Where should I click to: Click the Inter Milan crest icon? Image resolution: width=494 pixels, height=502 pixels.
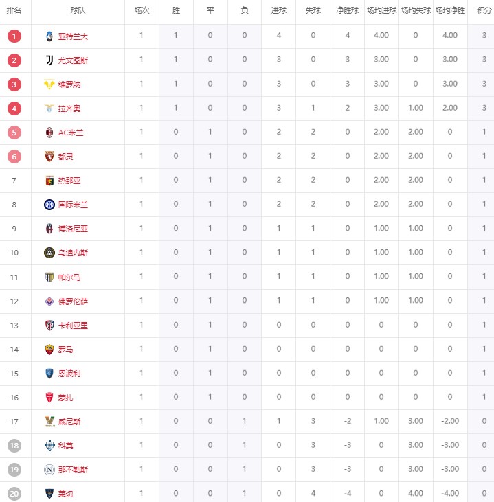tap(49, 205)
